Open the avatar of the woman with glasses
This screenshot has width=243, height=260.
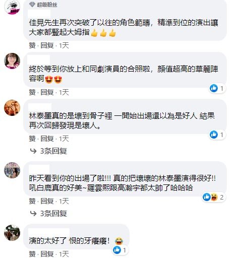click(x=12, y=61)
